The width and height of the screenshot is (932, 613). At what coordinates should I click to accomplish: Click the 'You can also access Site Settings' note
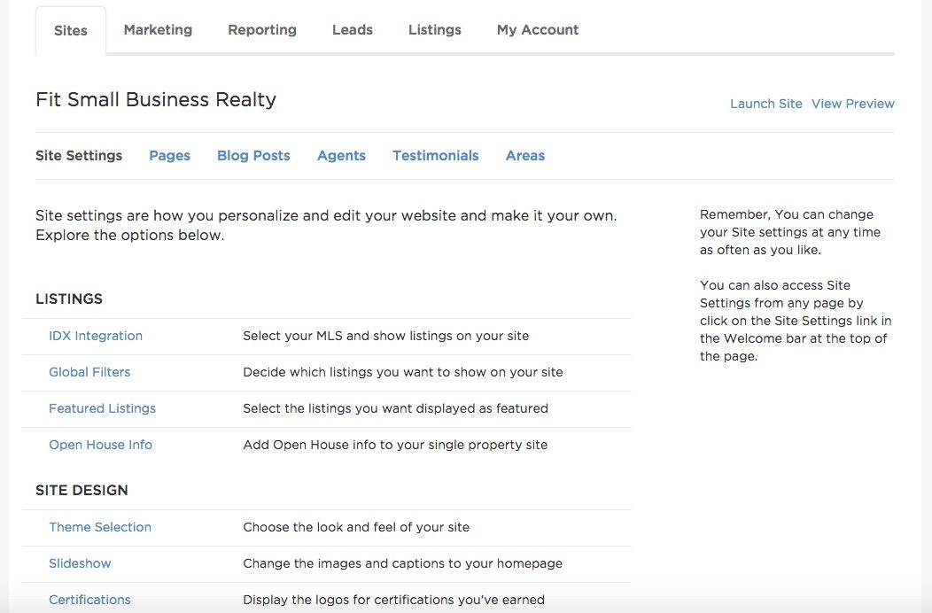coord(796,321)
